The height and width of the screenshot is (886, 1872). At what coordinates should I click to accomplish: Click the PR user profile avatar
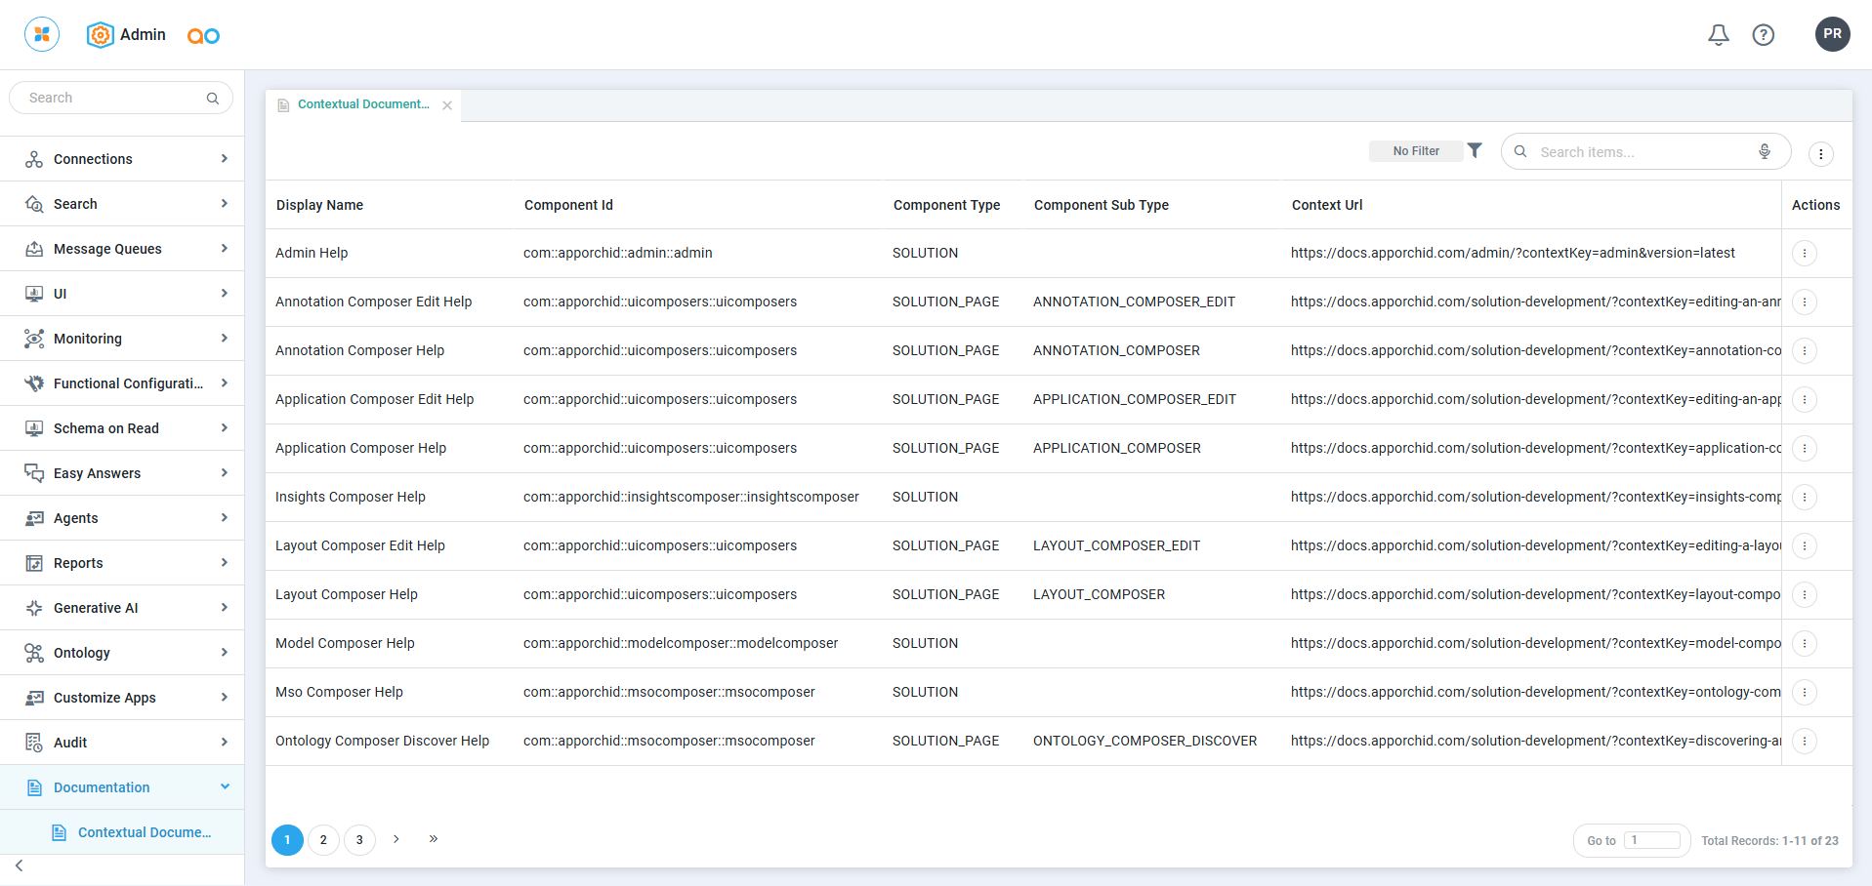1832,34
